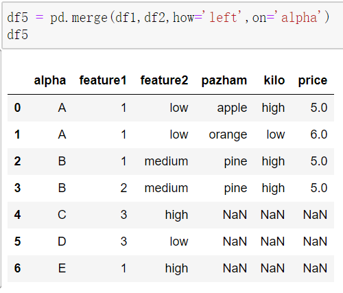
Task: Select the feature1 column header
Action: coord(103,80)
